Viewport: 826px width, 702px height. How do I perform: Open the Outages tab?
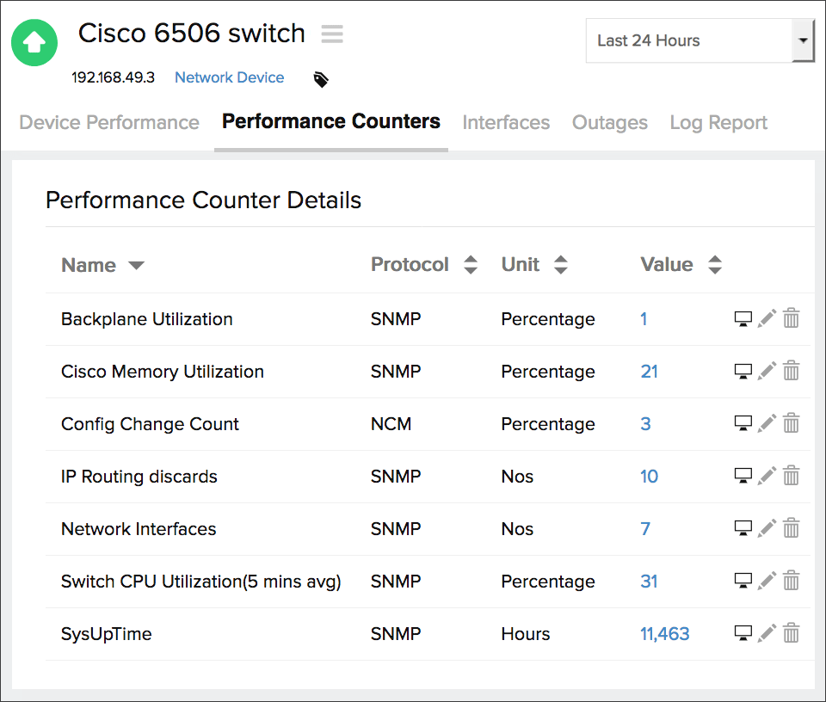[x=610, y=122]
